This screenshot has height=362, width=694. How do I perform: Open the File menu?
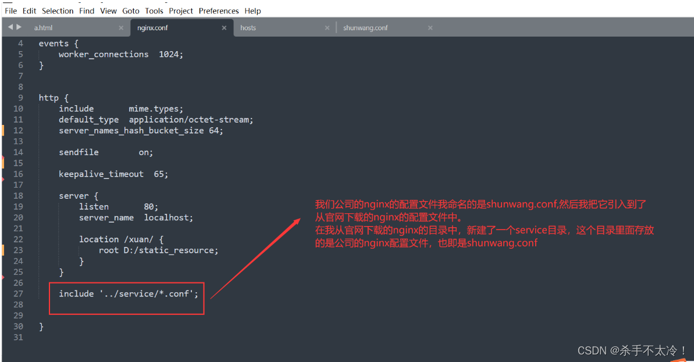tap(10, 10)
